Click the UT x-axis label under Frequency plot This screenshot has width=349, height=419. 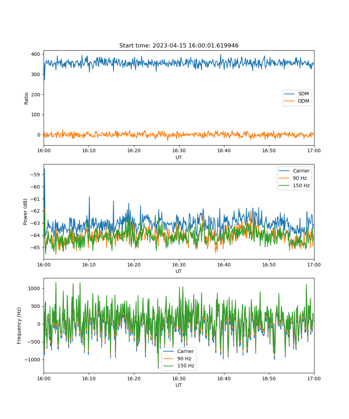click(x=179, y=385)
